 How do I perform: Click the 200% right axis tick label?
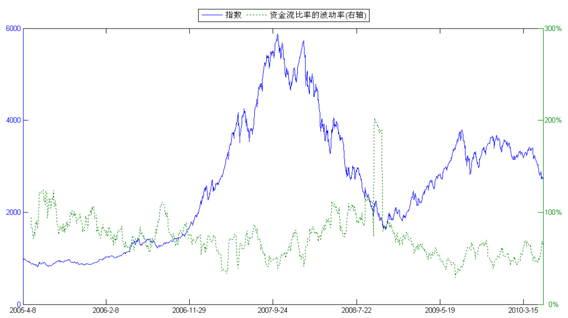(553, 120)
